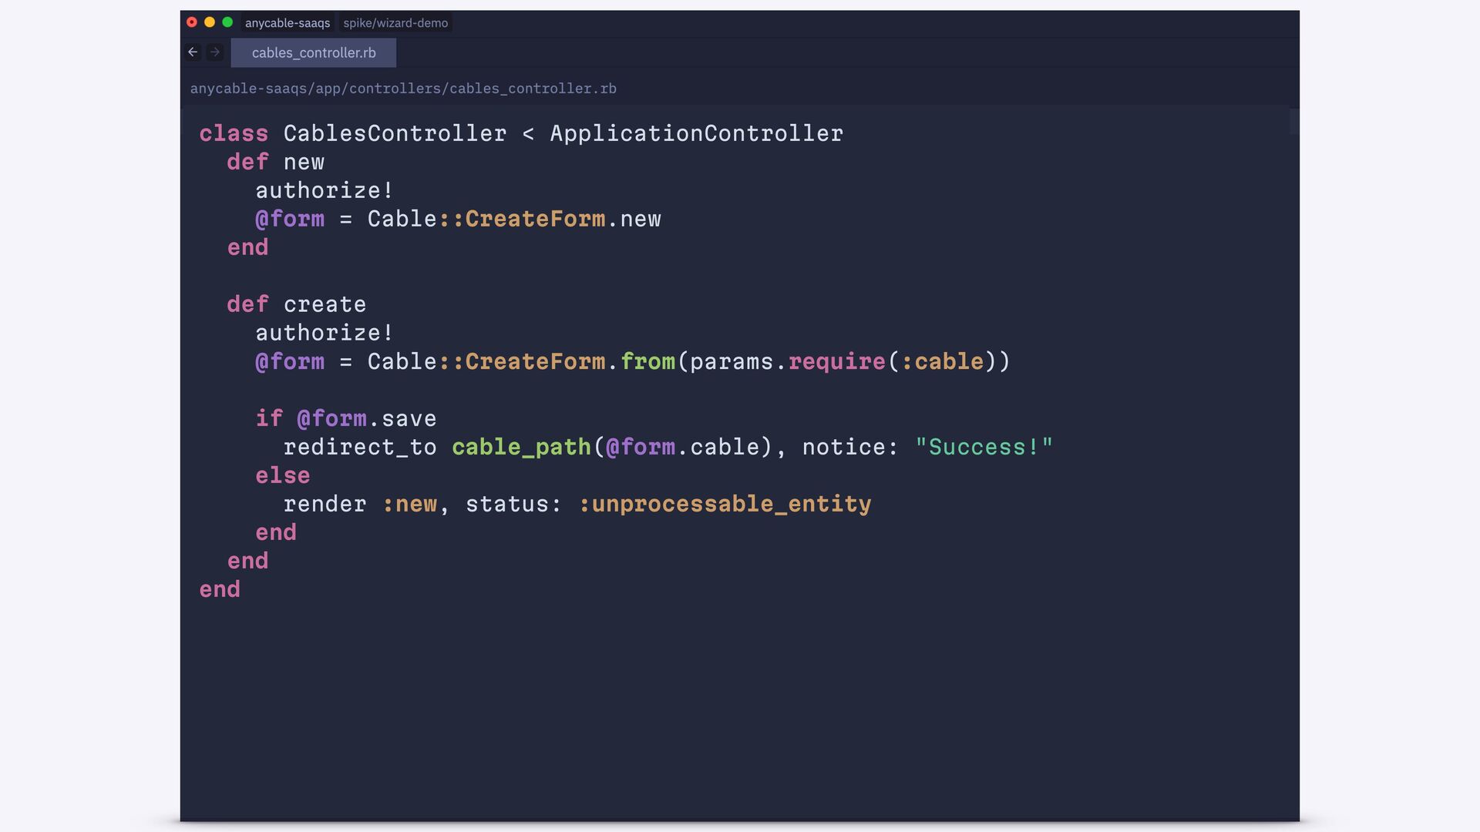Click the "Success!" string literal
The height and width of the screenshot is (832, 1480).
(x=984, y=447)
